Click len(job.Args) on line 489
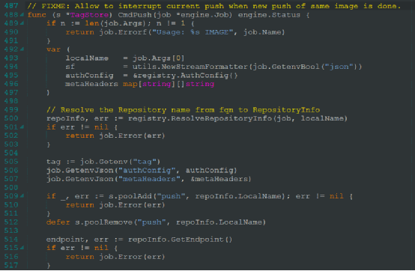 click(x=115, y=23)
